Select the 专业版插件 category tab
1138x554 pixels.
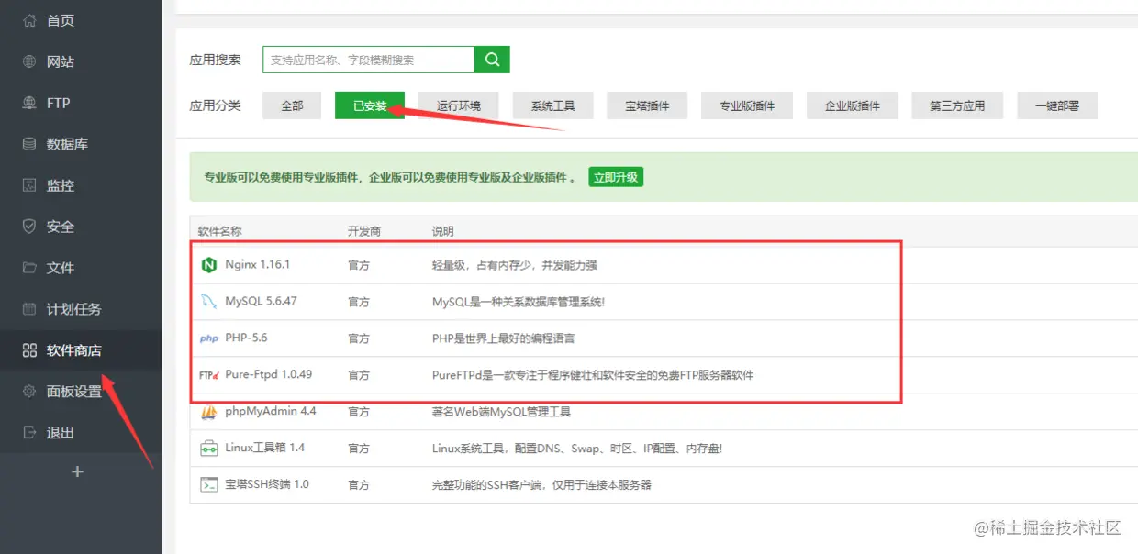747,105
